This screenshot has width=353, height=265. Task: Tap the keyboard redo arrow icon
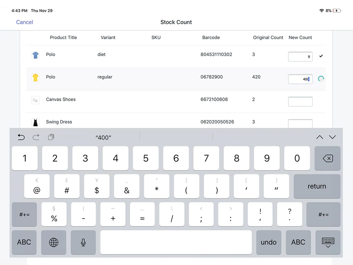[x=36, y=137]
